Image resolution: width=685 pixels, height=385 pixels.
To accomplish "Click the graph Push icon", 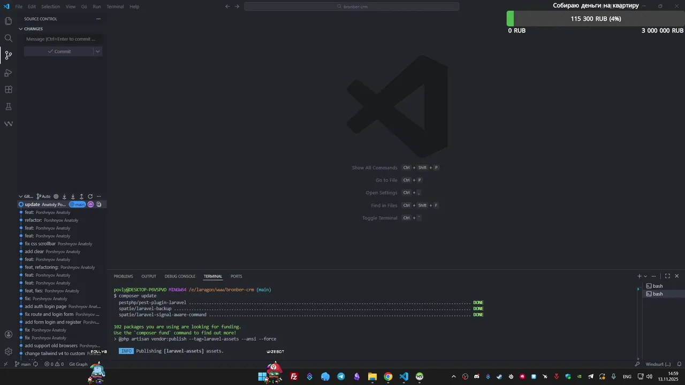I will [81, 196].
